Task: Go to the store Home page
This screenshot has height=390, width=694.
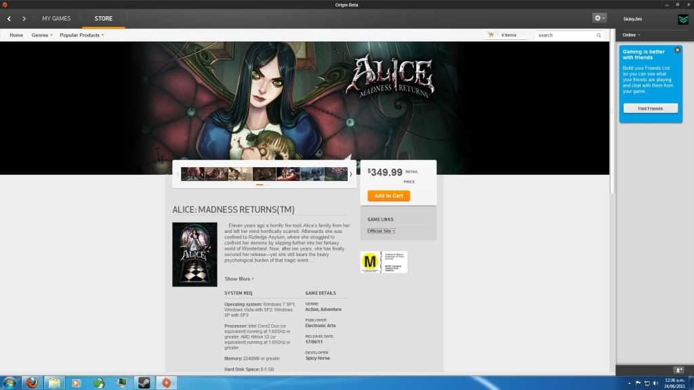Action: [16, 35]
